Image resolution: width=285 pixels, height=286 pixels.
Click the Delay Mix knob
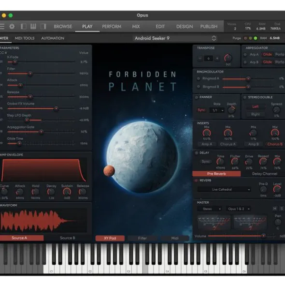[x=277, y=162]
